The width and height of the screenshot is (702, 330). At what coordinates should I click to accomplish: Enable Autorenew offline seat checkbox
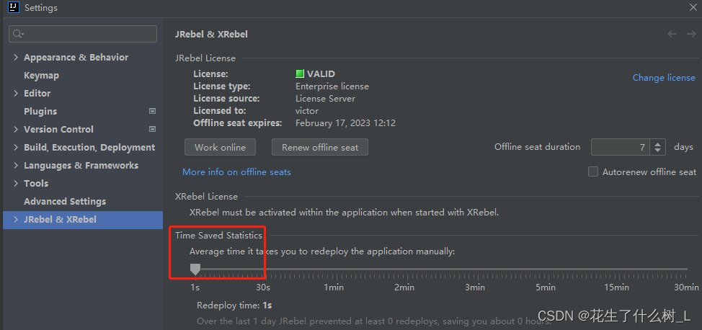[593, 171]
